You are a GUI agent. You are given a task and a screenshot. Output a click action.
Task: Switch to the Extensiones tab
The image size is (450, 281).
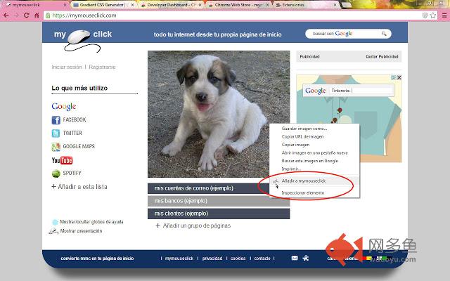tap(306, 5)
